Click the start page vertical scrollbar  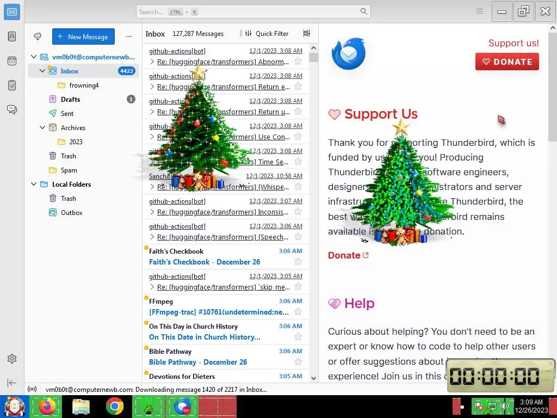(x=553, y=87)
